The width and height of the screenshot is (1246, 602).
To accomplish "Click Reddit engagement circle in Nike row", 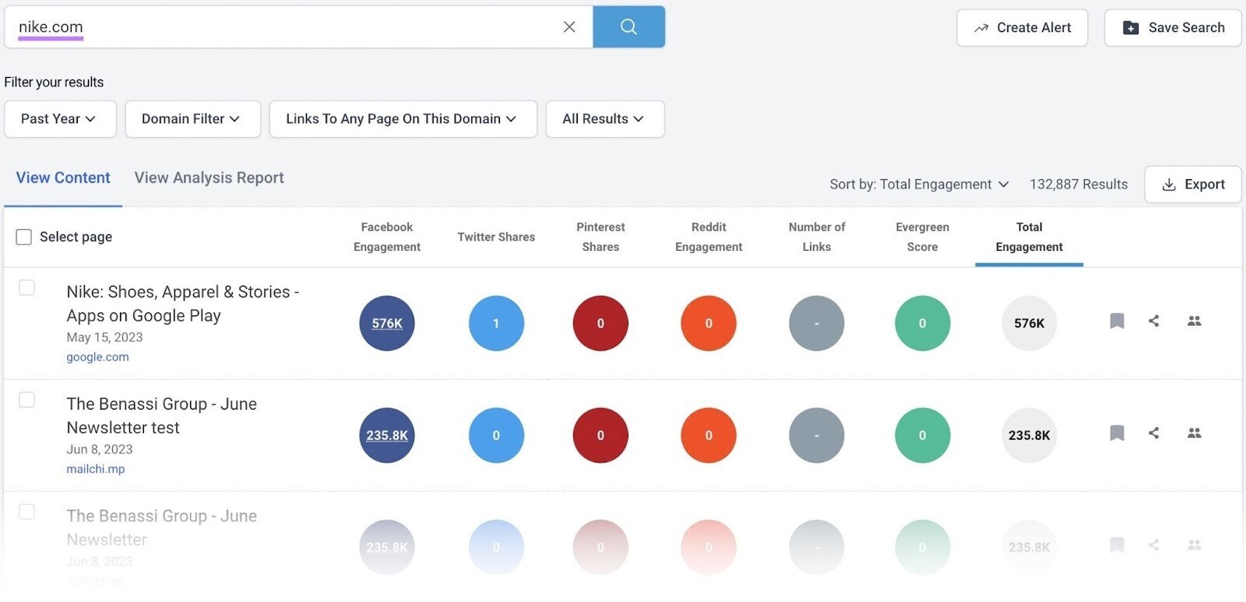I will [x=709, y=323].
